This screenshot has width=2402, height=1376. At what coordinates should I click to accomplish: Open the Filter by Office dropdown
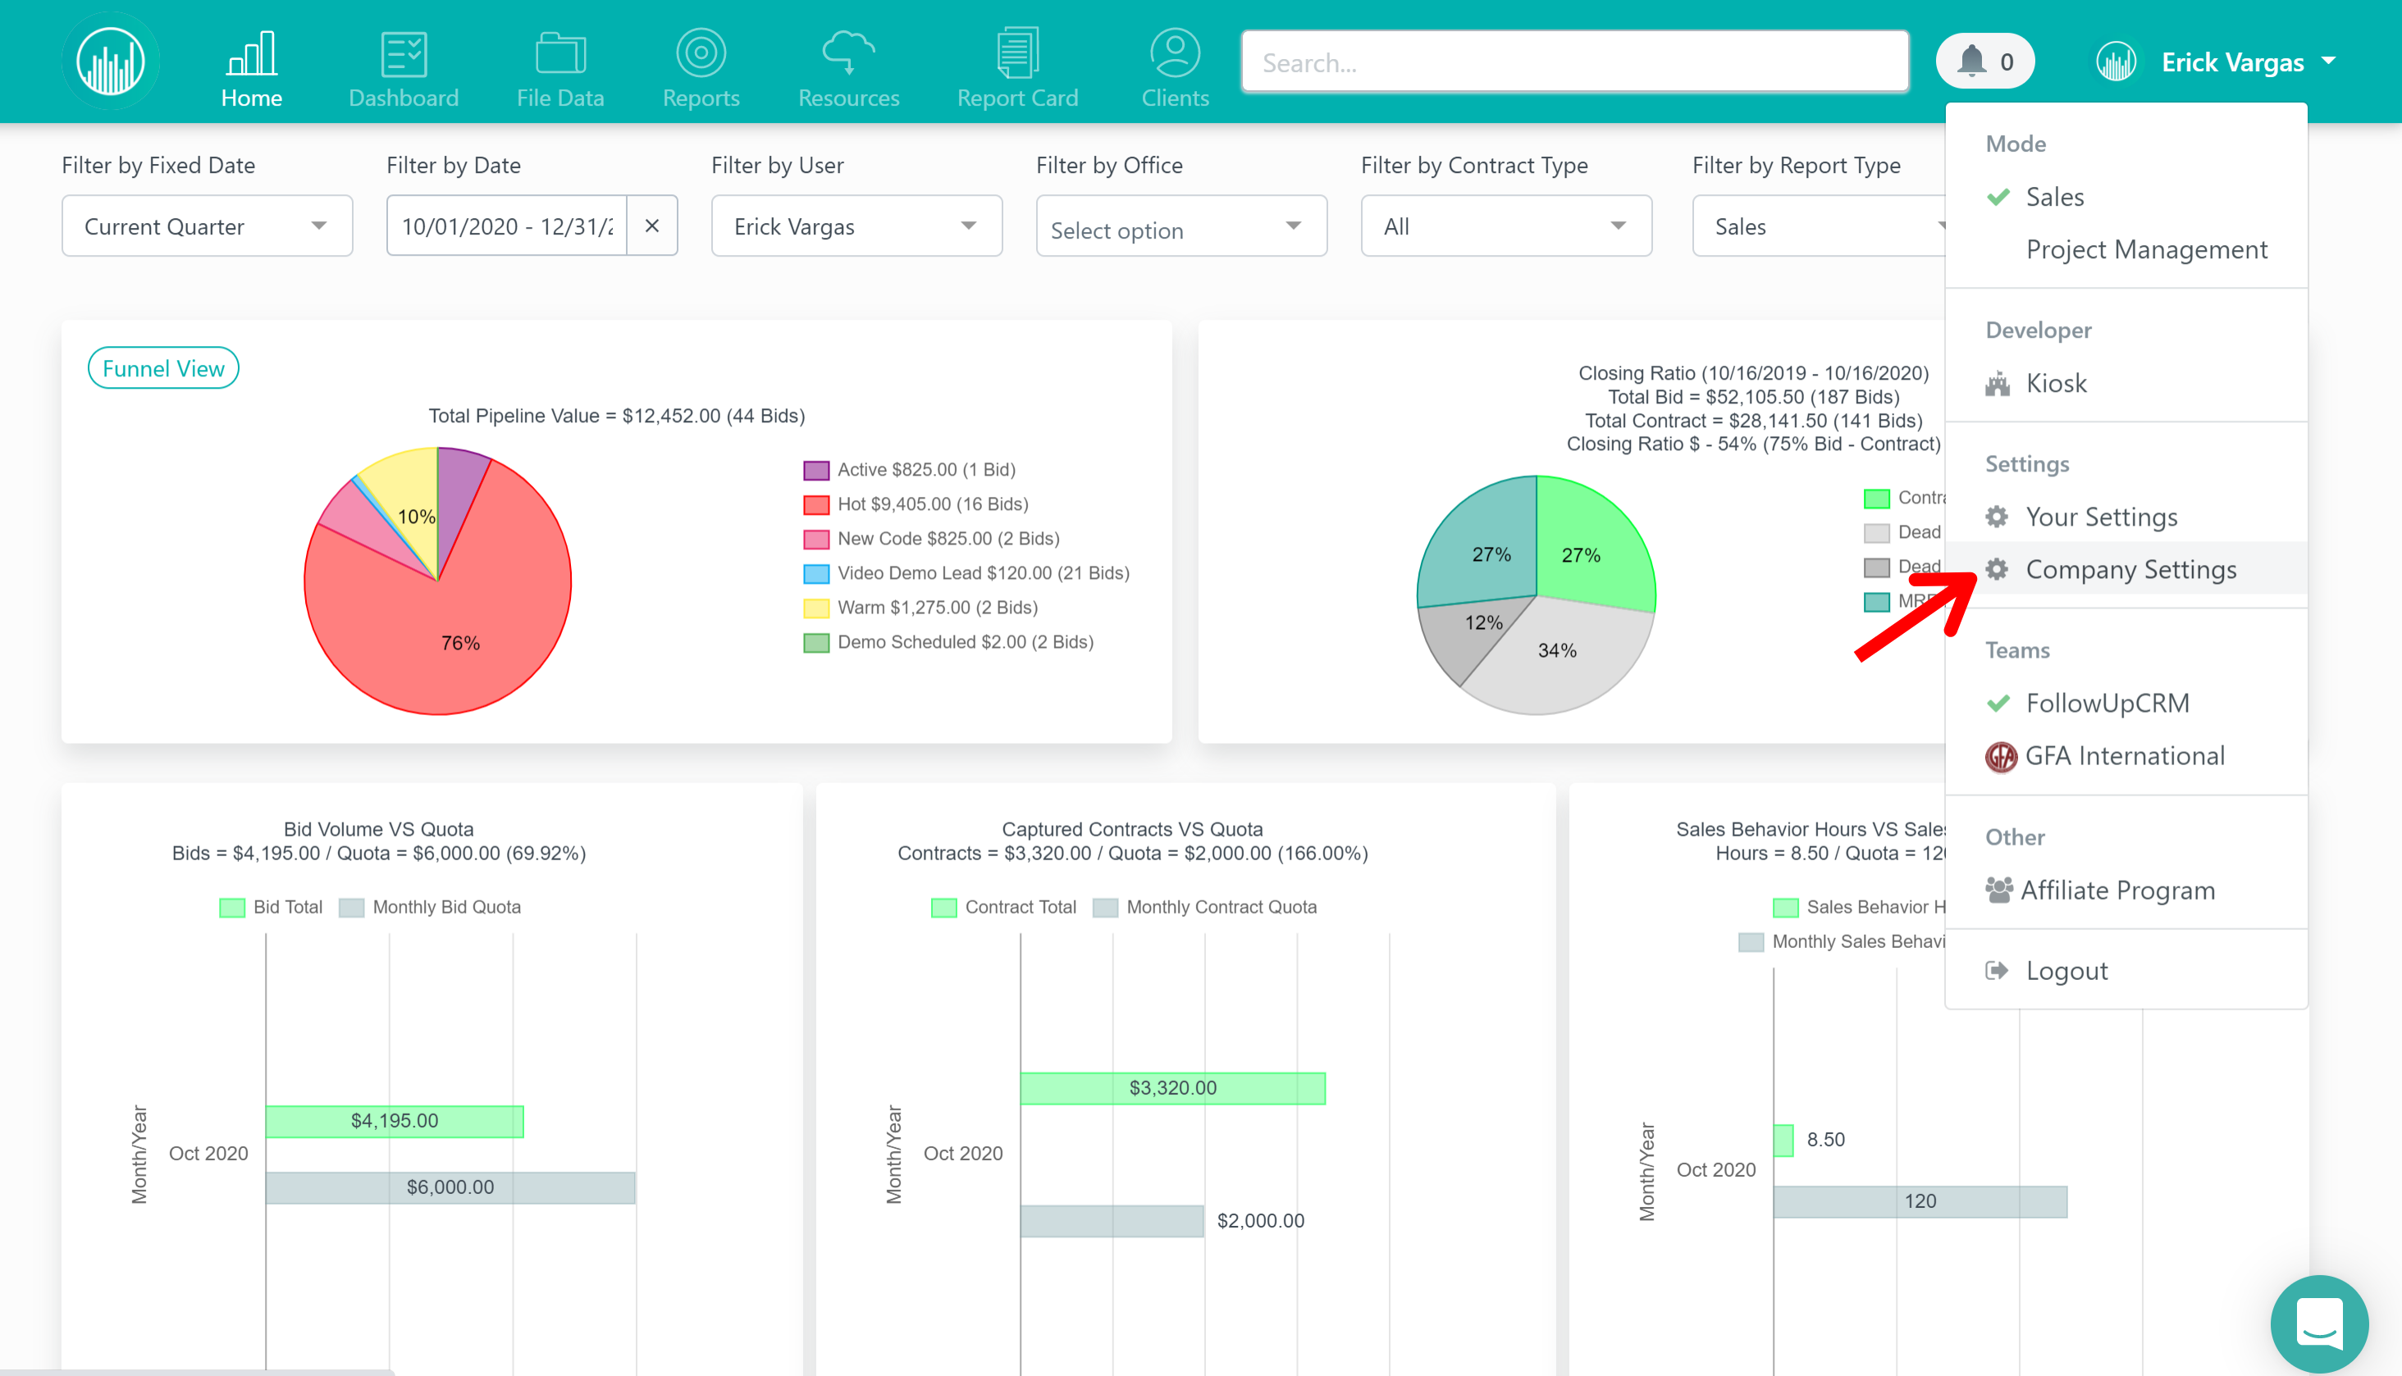[x=1180, y=228]
